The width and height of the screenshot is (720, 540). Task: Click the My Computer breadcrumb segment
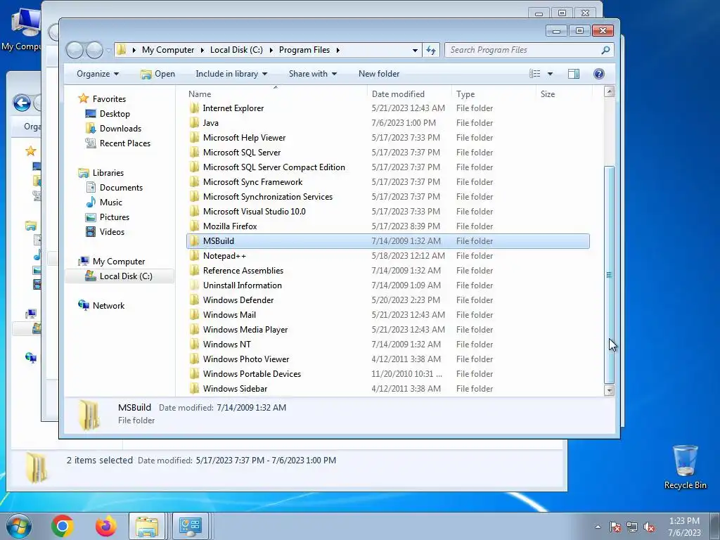(x=168, y=50)
